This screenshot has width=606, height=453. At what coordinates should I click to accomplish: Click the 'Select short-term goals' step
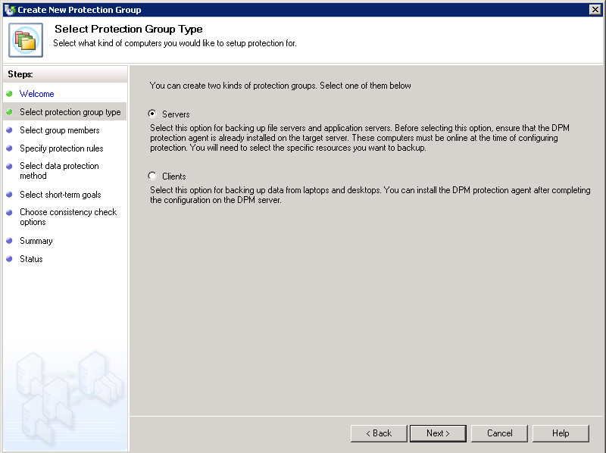[61, 195]
